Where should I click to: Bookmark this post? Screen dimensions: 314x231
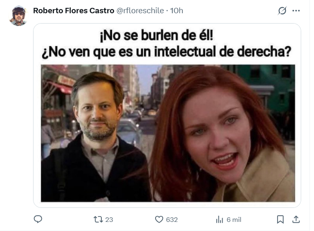[x=280, y=219]
